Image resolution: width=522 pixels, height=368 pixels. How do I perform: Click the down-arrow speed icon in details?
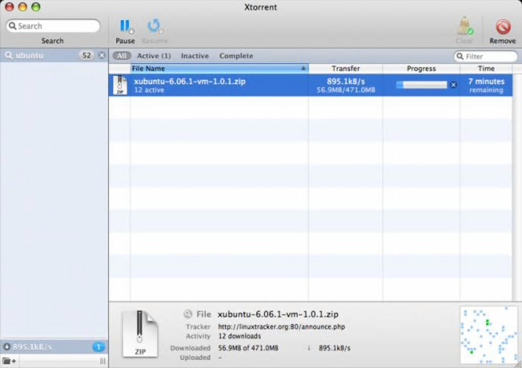pos(309,348)
